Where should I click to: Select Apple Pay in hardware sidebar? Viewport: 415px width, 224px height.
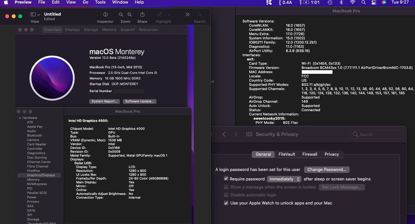[x=35, y=127]
